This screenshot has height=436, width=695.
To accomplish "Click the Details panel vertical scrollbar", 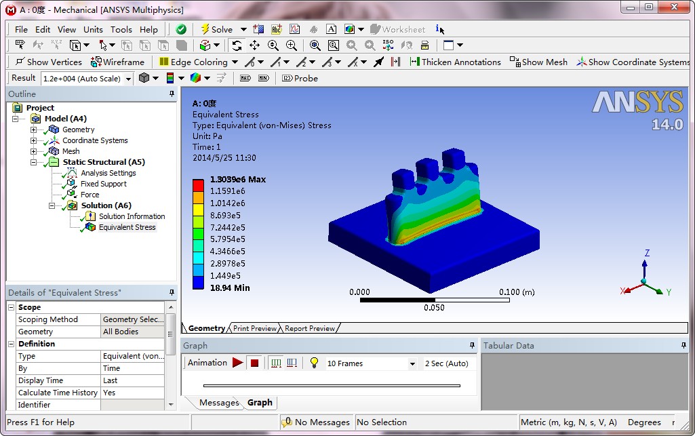I will [x=170, y=334].
